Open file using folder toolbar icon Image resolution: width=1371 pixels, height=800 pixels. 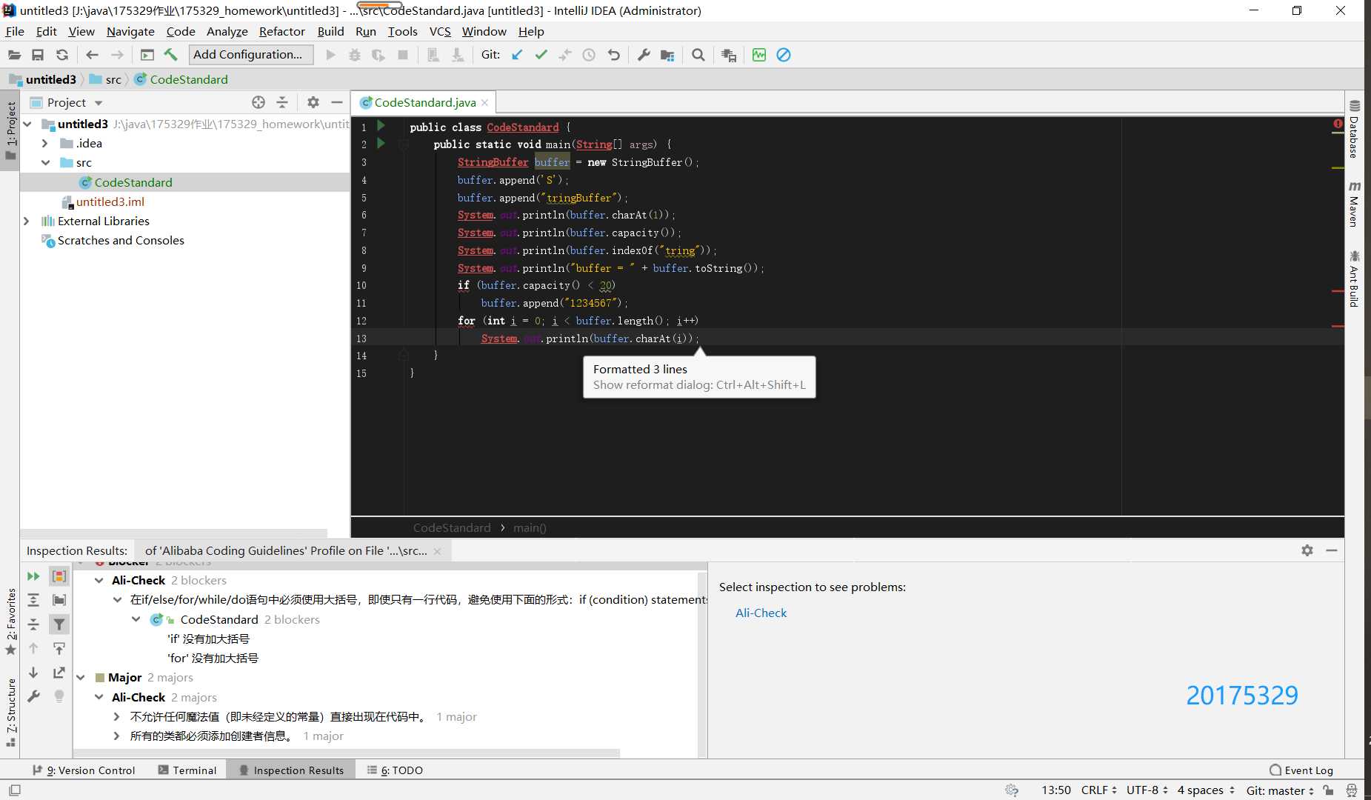(x=14, y=55)
